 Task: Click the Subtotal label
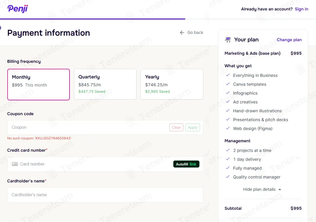pyautogui.click(x=233, y=208)
